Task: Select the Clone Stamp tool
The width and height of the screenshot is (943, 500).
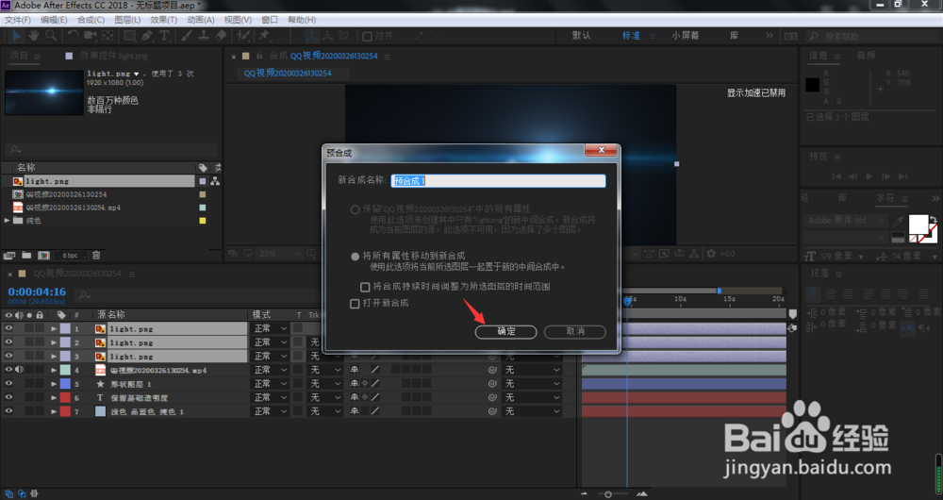Action: (204, 36)
